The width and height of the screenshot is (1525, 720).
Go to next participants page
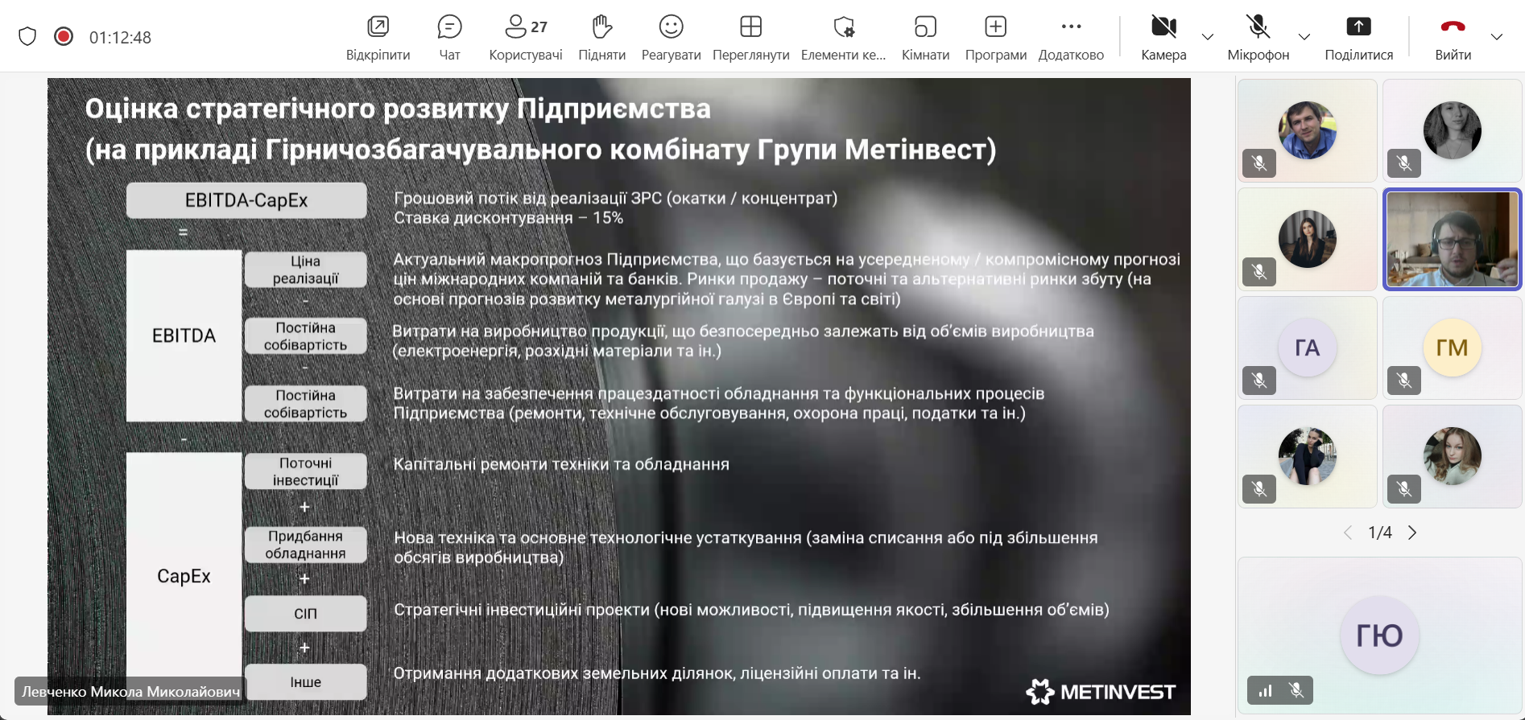[1412, 533]
